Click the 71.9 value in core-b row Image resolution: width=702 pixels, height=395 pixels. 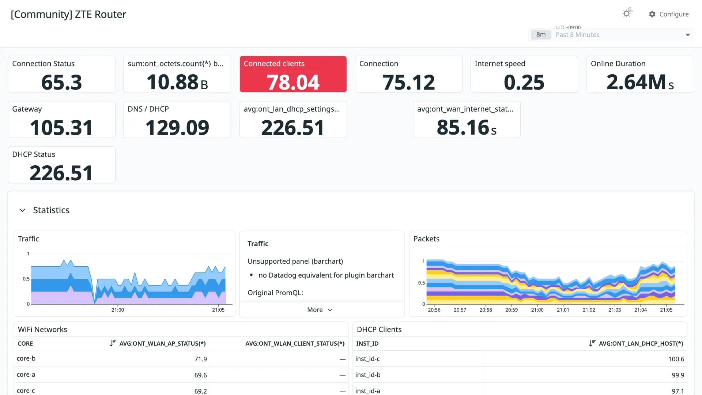click(200, 359)
